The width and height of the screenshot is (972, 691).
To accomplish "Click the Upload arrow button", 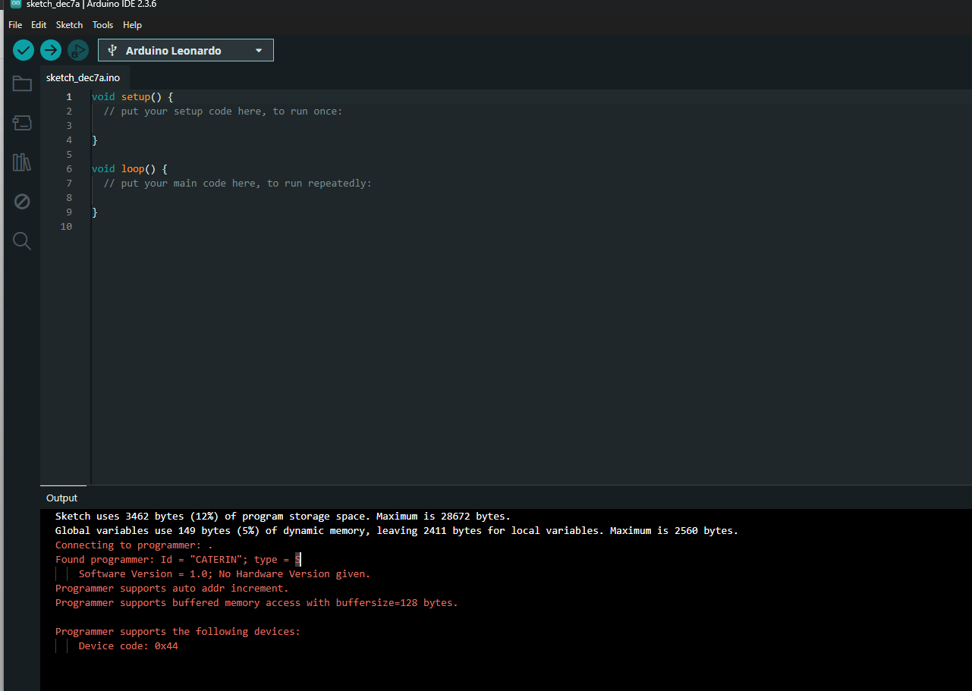I will click(x=51, y=51).
